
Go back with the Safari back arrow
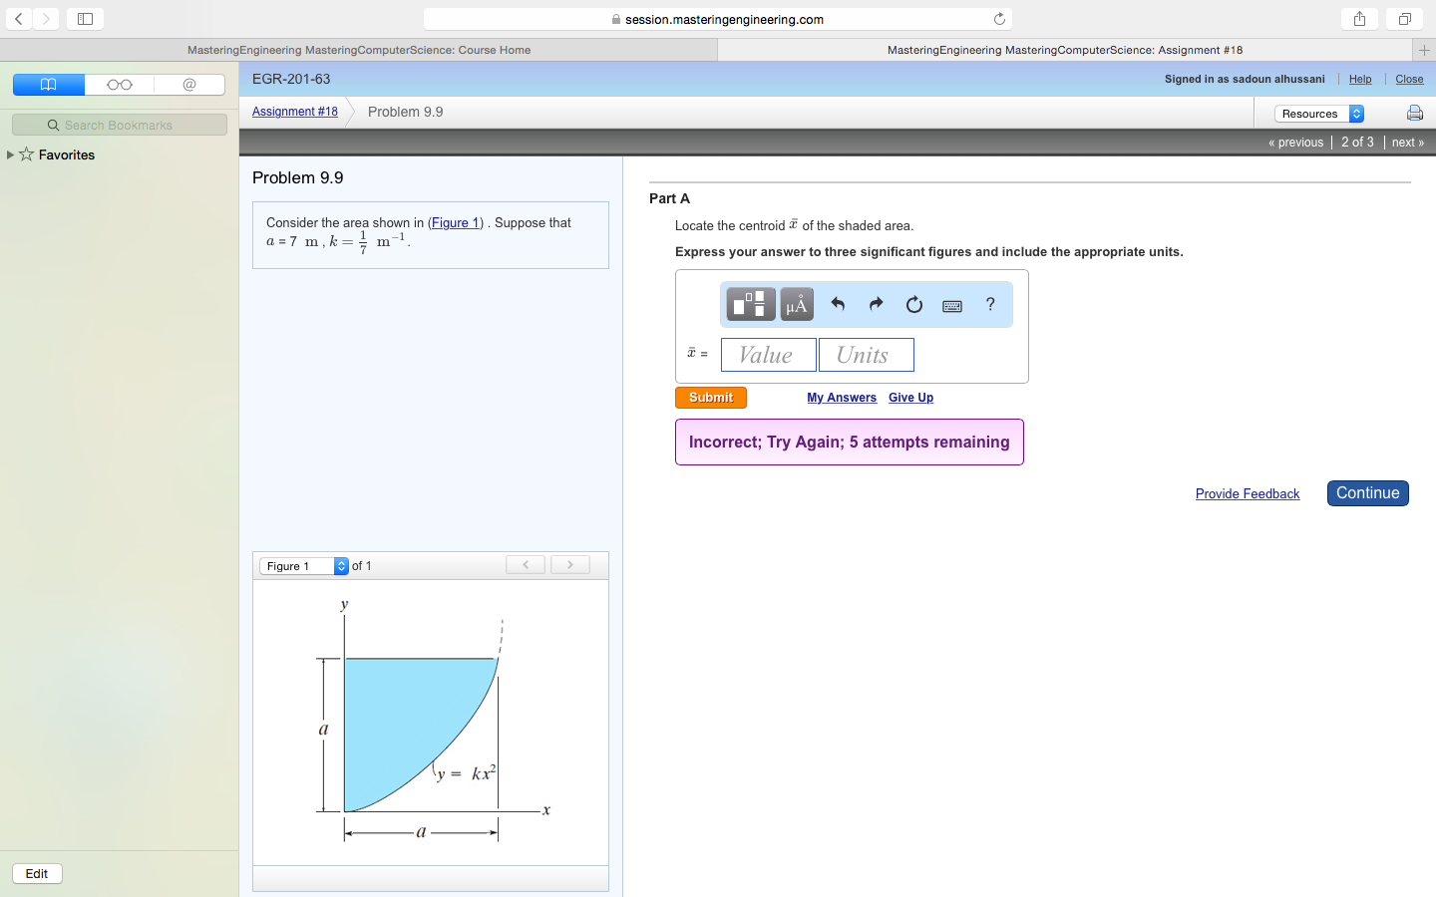click(x=19, y=18)
